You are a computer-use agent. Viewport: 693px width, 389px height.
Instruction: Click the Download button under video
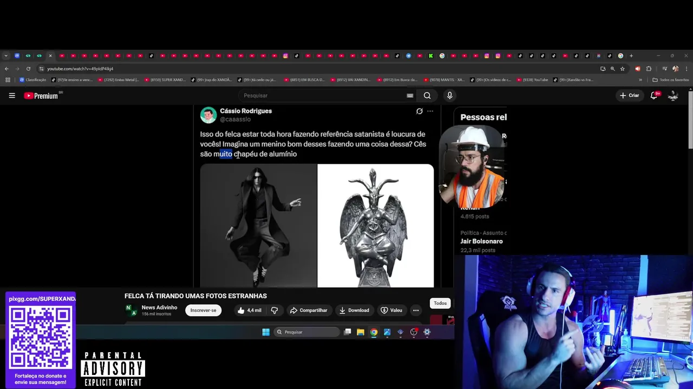pyautogui.click(x=354, y=310)
